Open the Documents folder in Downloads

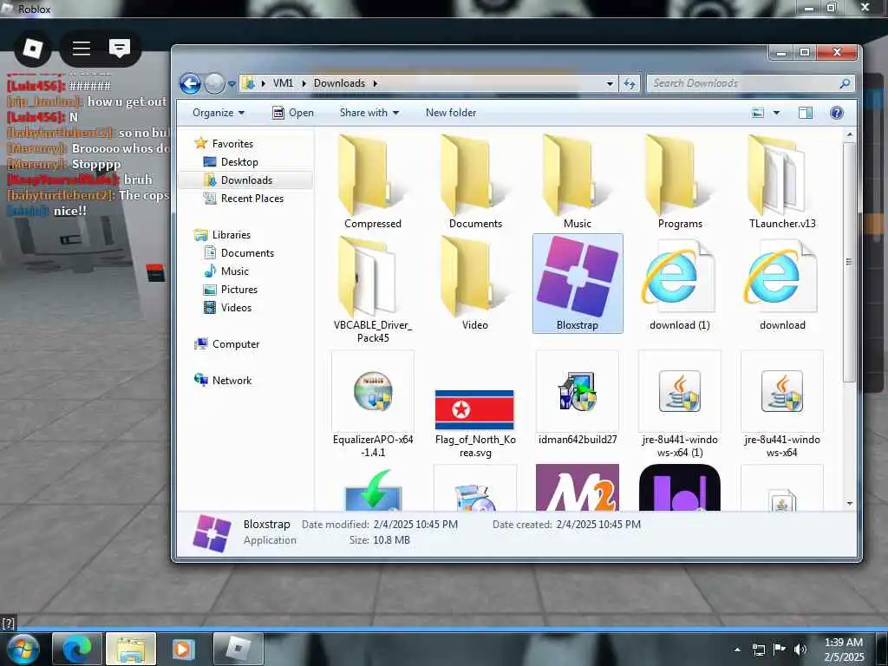pos(475,181)
